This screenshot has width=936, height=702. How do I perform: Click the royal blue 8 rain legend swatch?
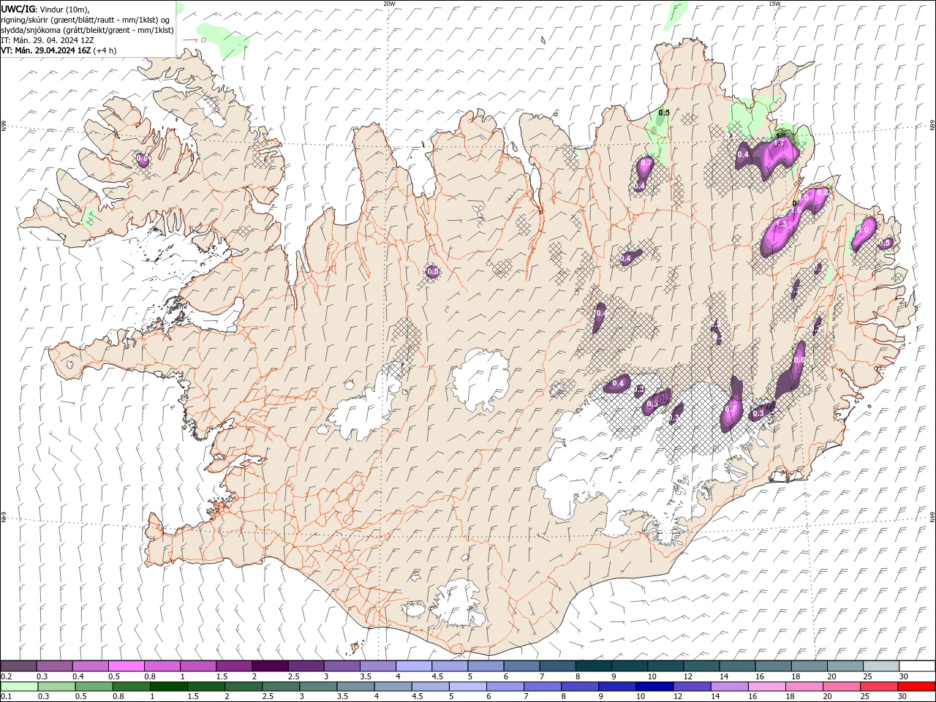pyautogui.click(x=580, y=687)
